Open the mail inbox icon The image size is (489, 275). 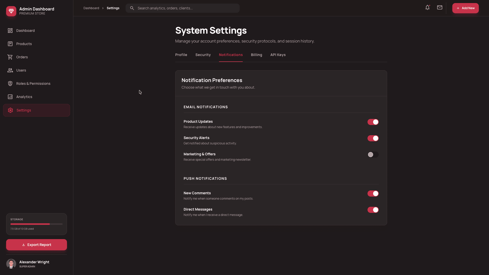[439, 7]
